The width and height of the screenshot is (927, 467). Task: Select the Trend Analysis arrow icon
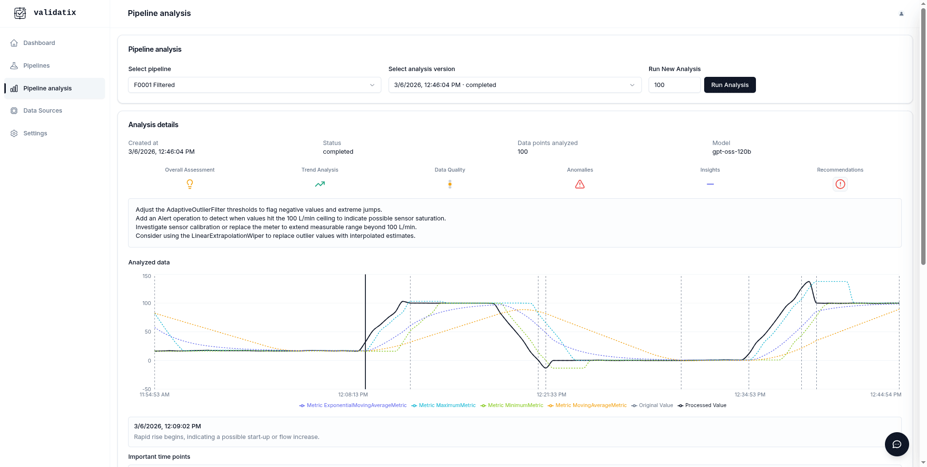click(319, 184)
